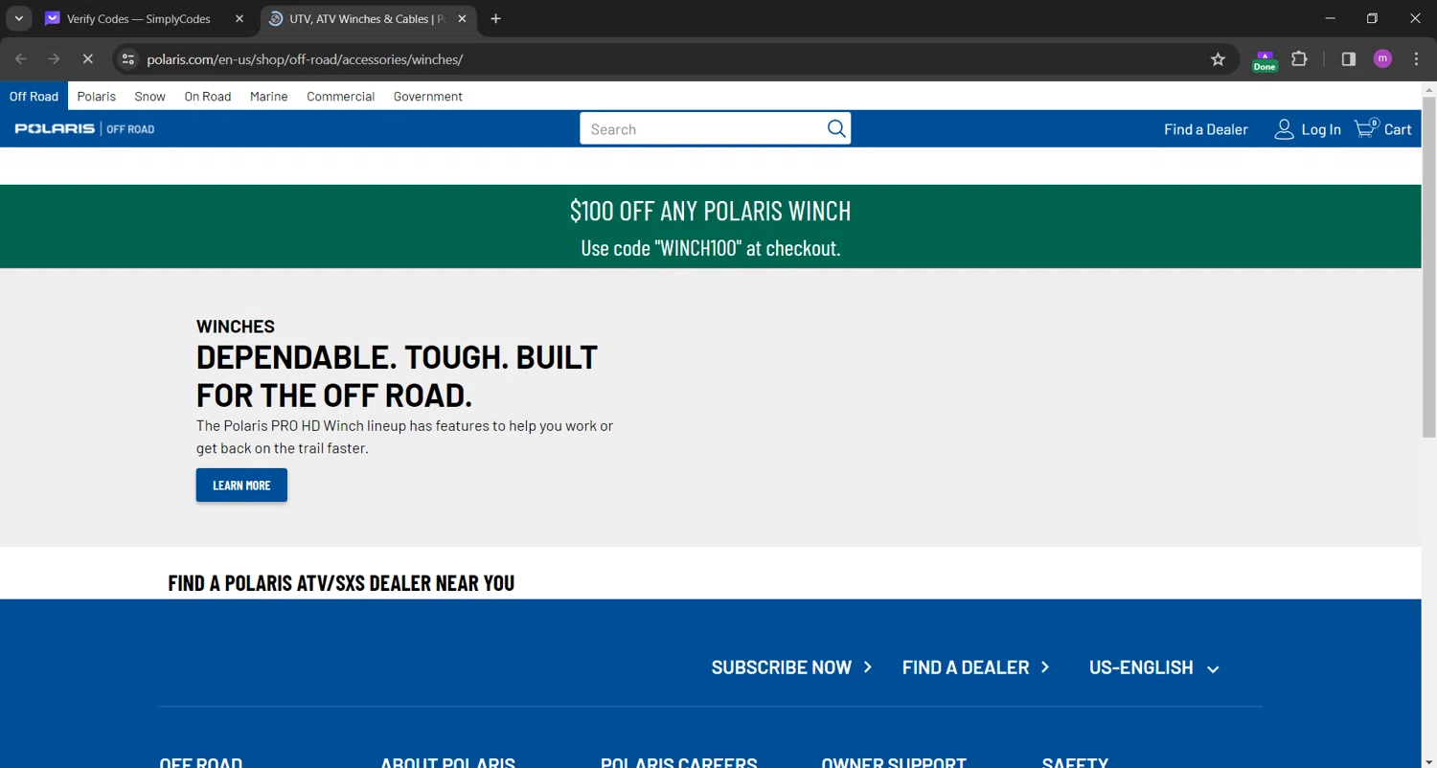The image size is (1437, 768).
Task: Click footer Find a Dealer chevron arrow
Action: point(1045,666)
